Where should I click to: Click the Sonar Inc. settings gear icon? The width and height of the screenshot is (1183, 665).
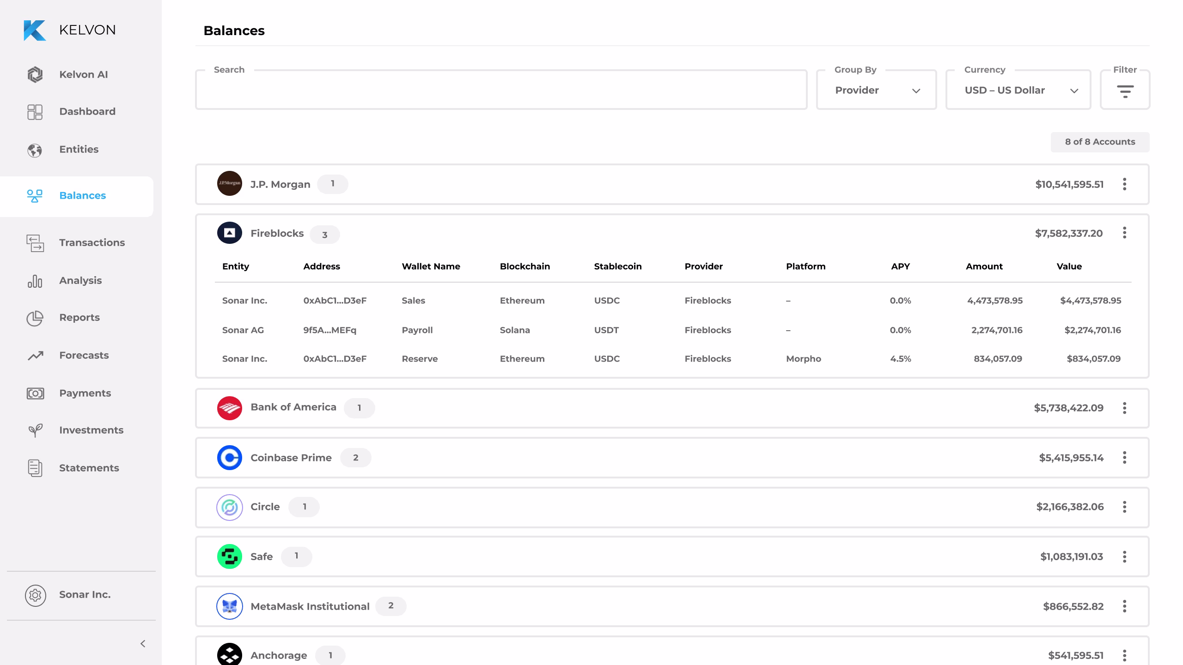point(36,595)
